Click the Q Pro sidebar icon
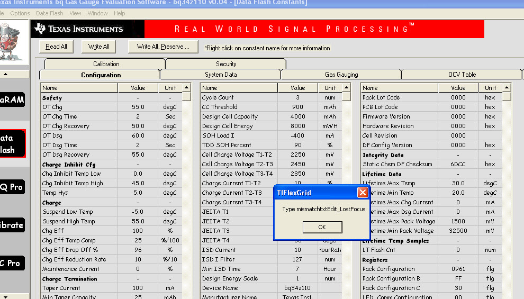The width and height of the screenshot is (524, 299). 12,187
